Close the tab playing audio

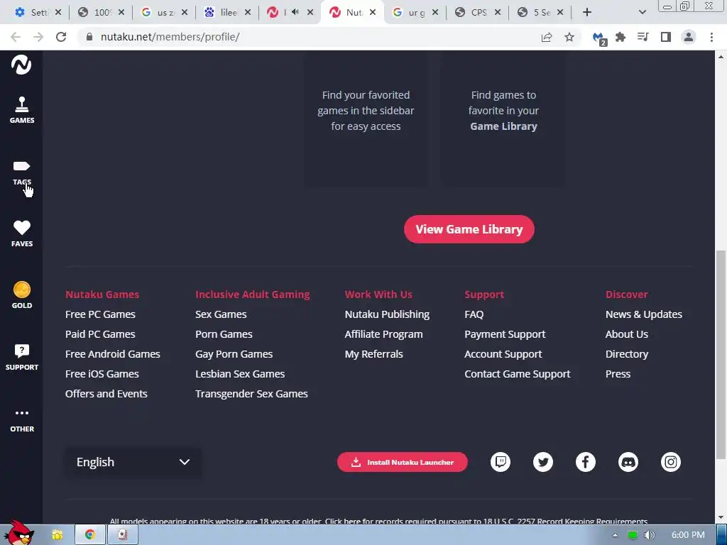[310, 13]
